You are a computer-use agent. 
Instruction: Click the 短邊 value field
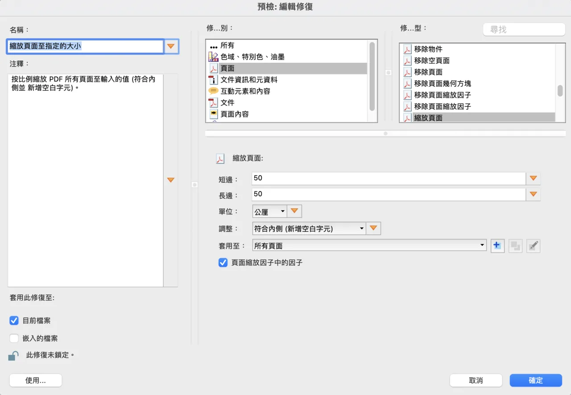tap(389, 178)
